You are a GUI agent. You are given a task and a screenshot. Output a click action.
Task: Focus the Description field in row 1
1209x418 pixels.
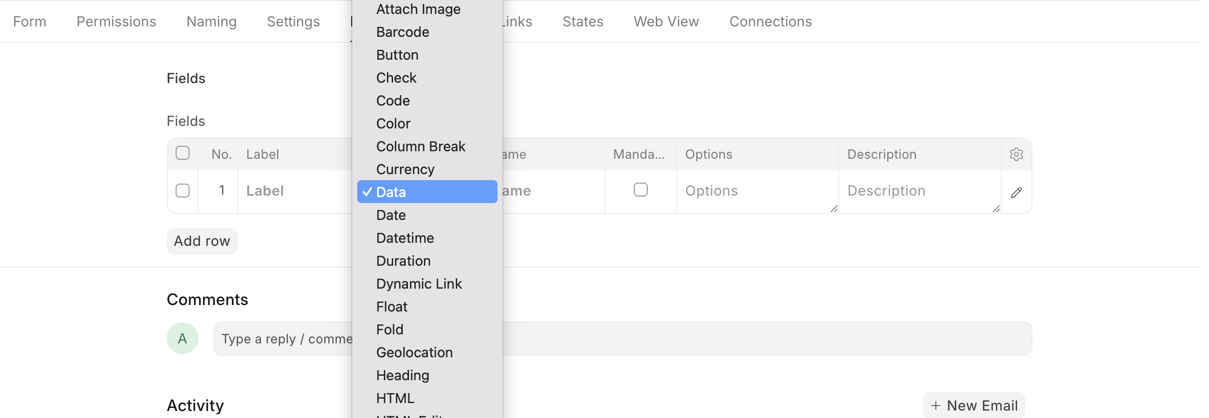918,192
